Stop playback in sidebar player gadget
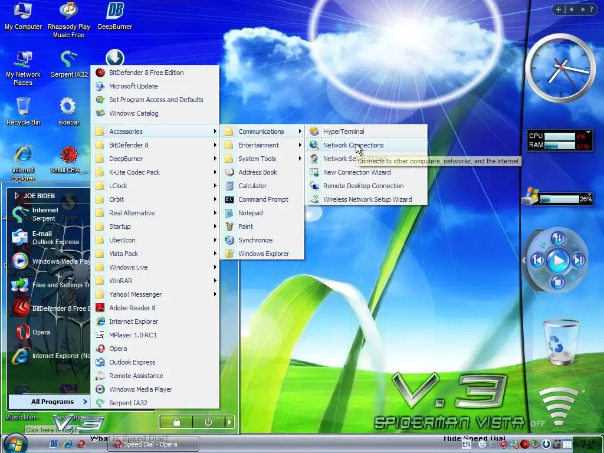604x453 pixels. (x=557, y=283)
